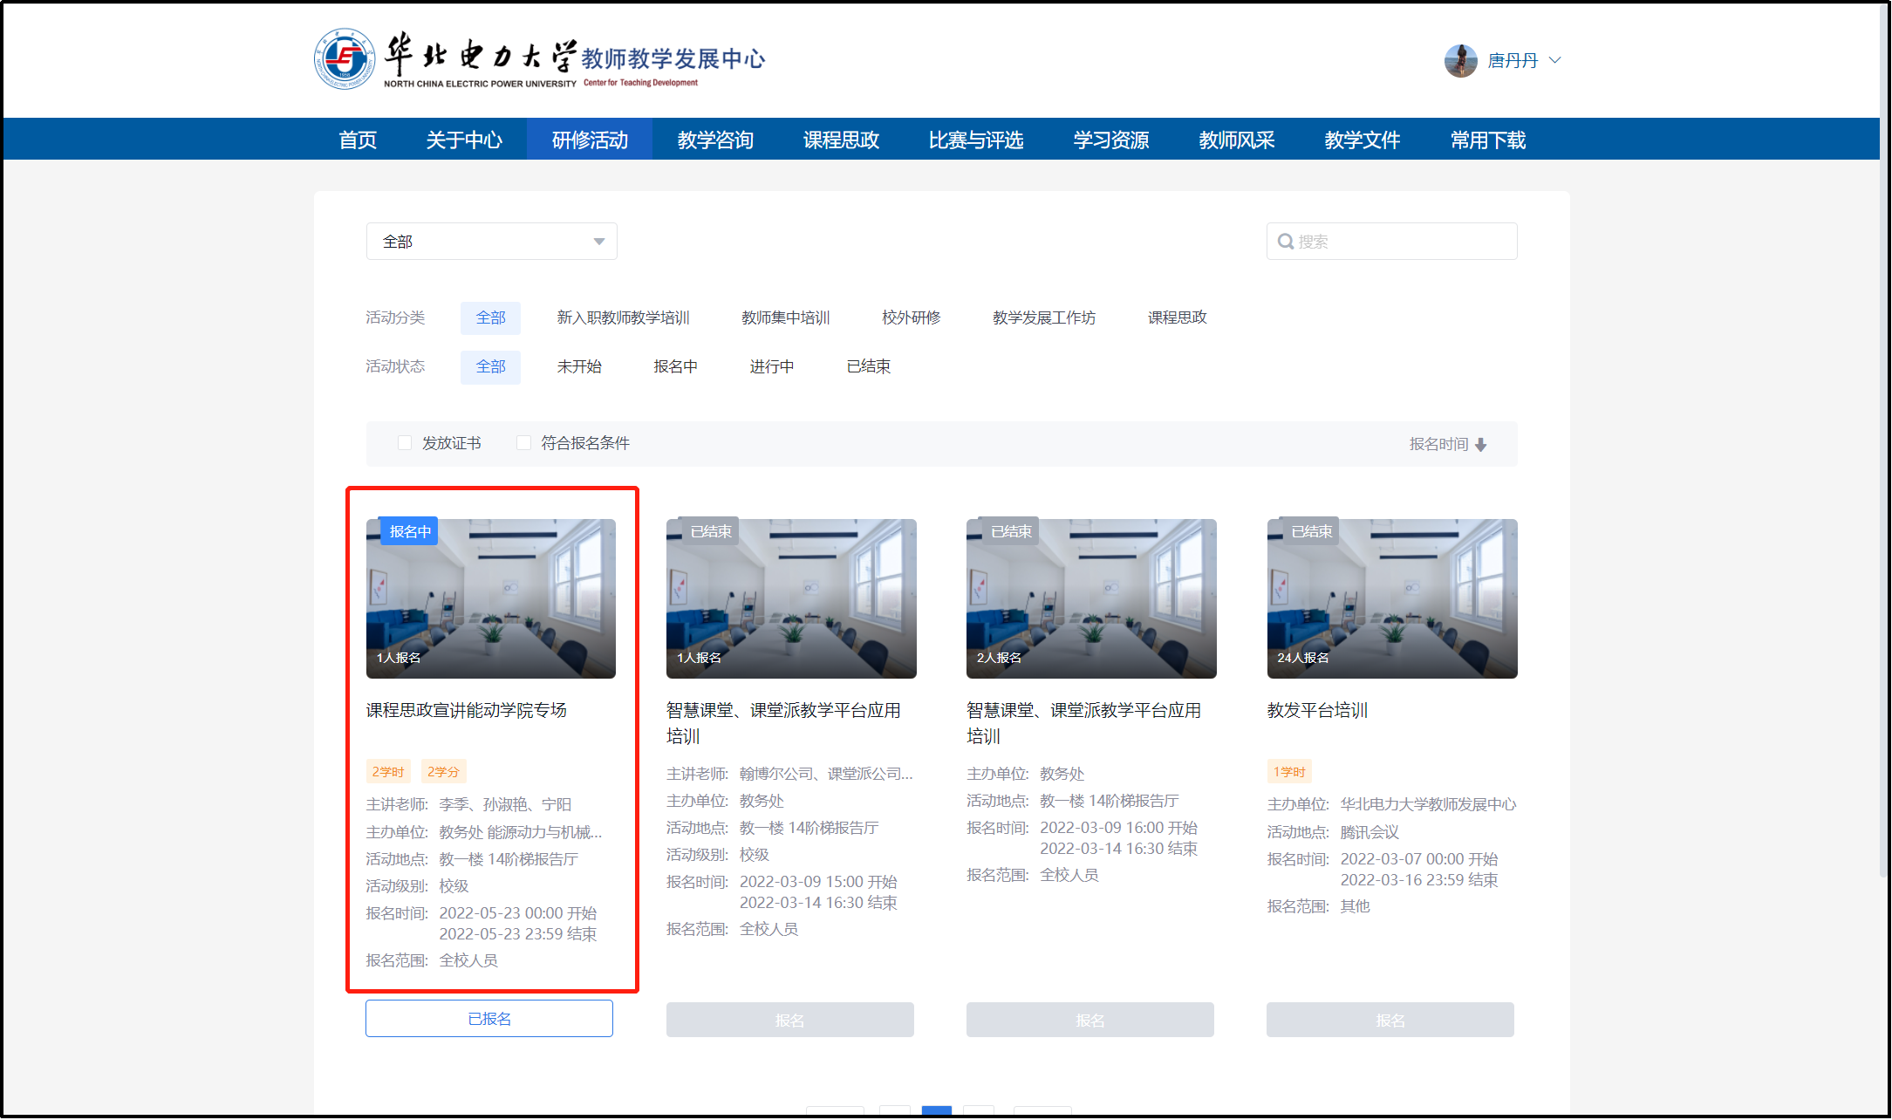Click the sort arrow beside 报名时间

tap(1480, 445)
